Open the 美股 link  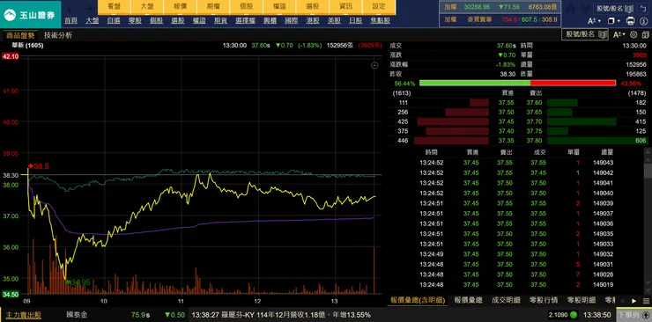point(334,21)
